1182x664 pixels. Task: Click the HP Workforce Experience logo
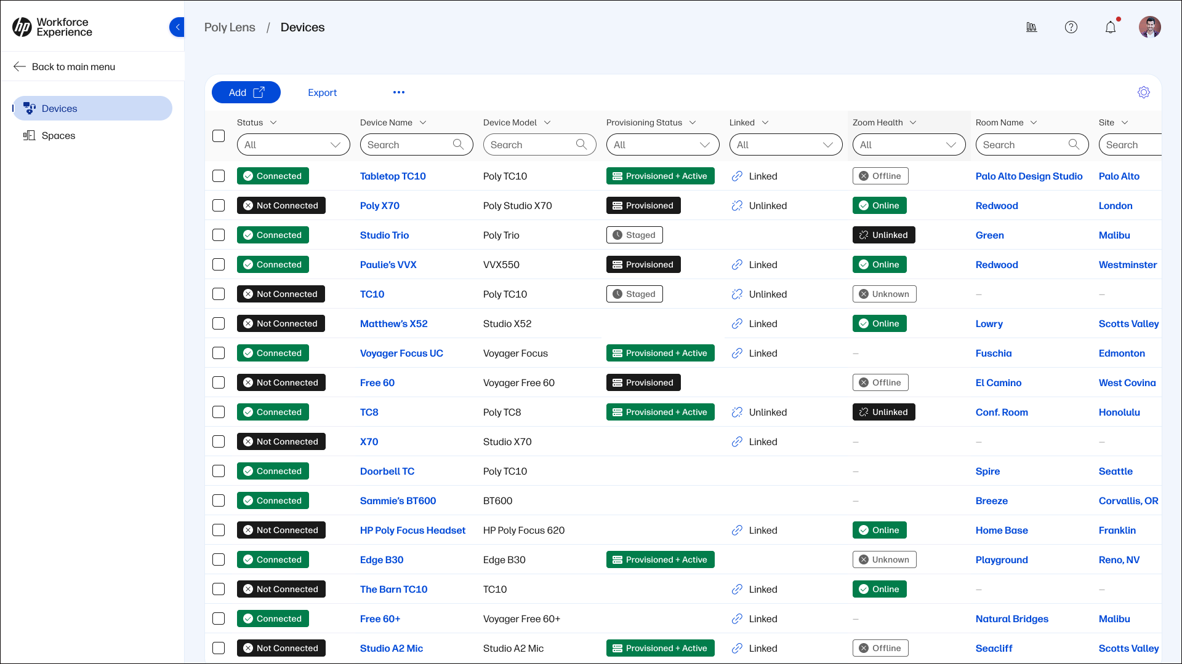point(52,27)
